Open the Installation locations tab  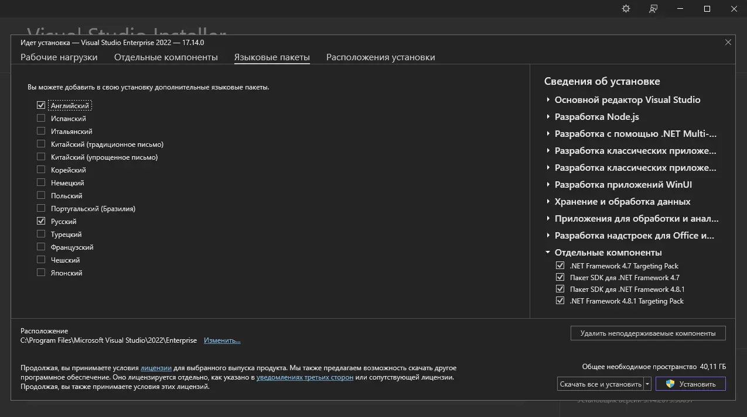380,57
